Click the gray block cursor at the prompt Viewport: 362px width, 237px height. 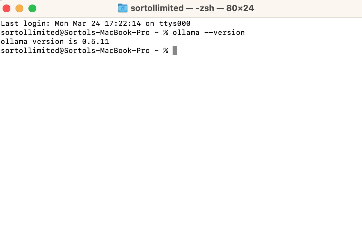(x=175, y=50)
